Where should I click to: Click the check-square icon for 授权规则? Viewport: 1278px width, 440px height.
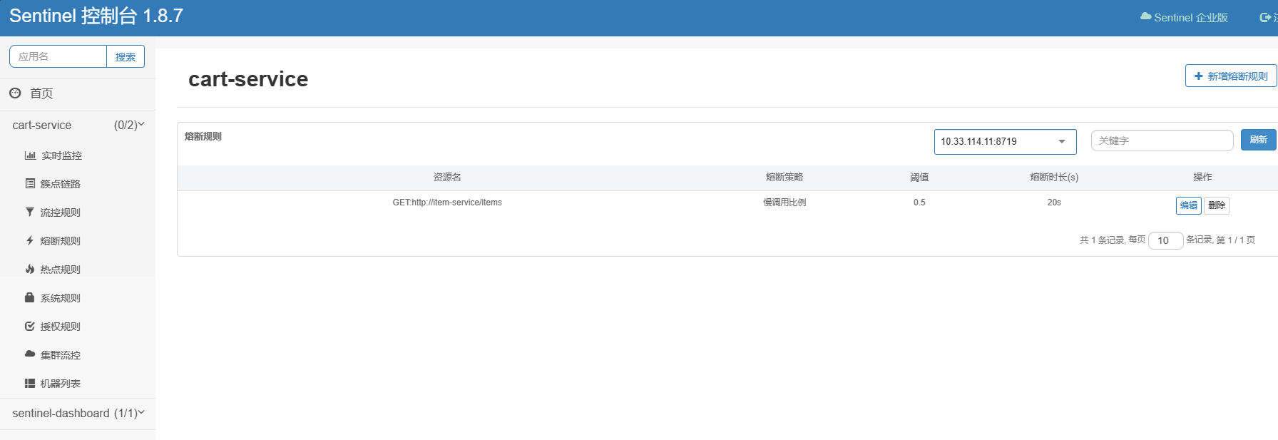pos(30,326)
